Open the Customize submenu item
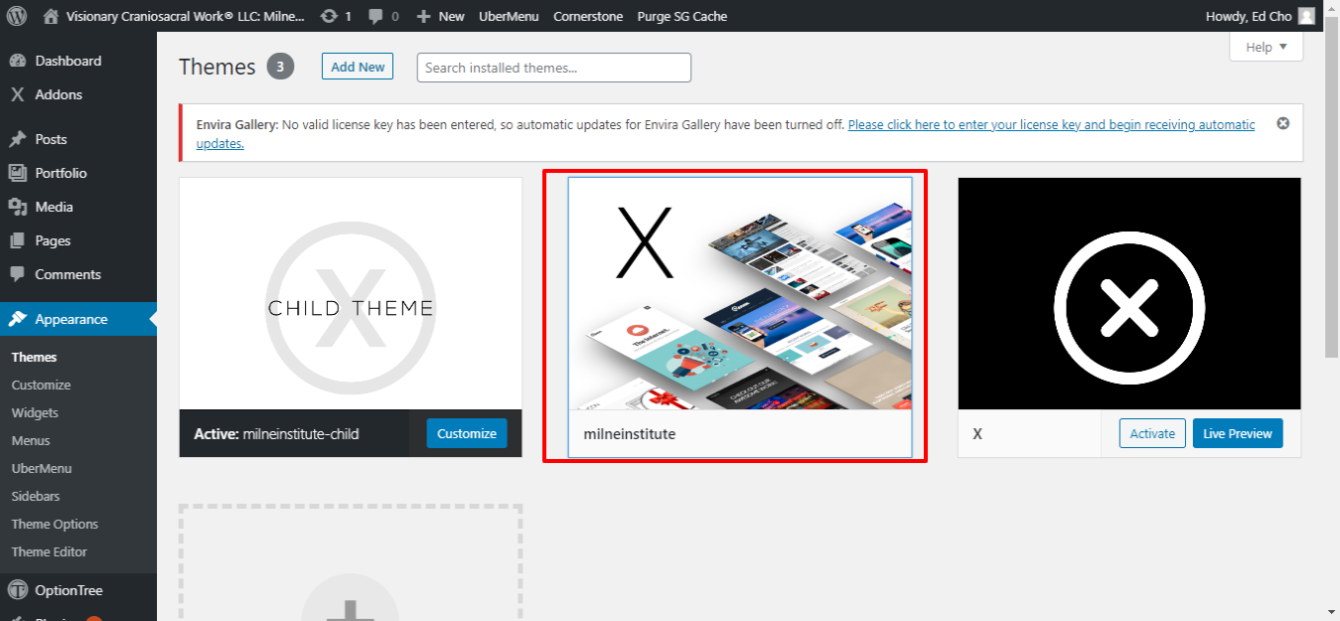The height and width of the screenshot is (621, 1340). click(x=41, y=385)
